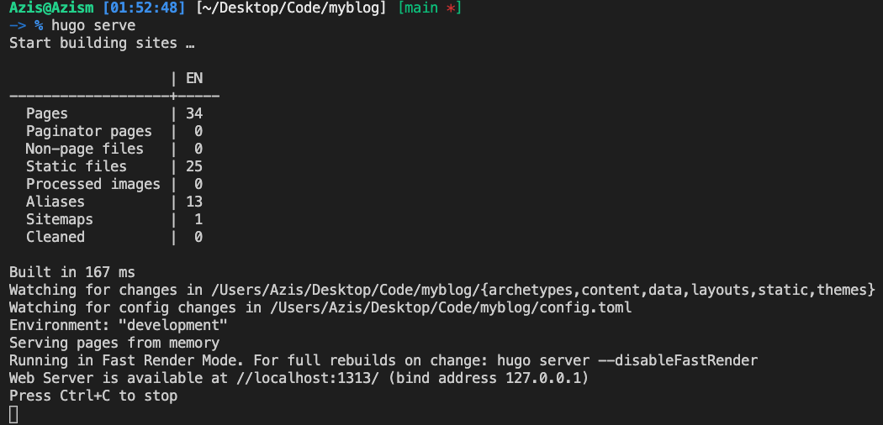Click the Static files count 25
Image resolution: width=883 pixels, height=425 pixels.
click(194, 166)
